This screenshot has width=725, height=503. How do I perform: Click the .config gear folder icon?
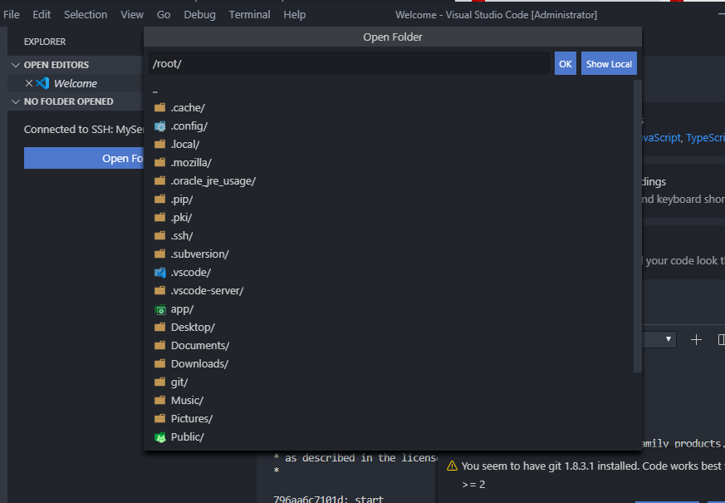(160, 126)
